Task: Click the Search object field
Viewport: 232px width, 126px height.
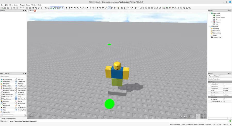Action: [13, 76]
